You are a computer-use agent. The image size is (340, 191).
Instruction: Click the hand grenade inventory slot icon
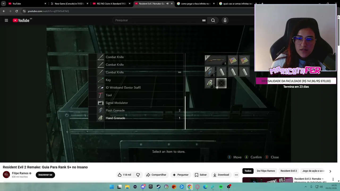point(210,83)
